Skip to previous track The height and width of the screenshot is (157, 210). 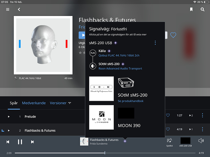point(8,142)
